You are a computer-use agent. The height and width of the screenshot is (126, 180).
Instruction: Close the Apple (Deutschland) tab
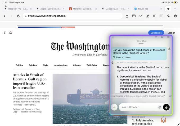[x=64, y=9]
